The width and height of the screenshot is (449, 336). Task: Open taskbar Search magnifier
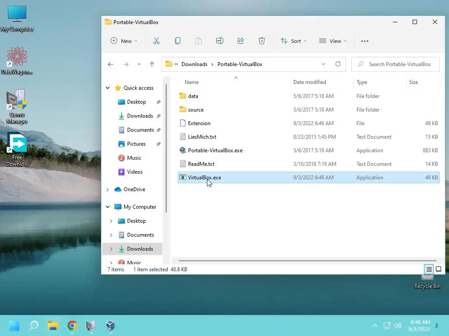click(x=33, y=325)
